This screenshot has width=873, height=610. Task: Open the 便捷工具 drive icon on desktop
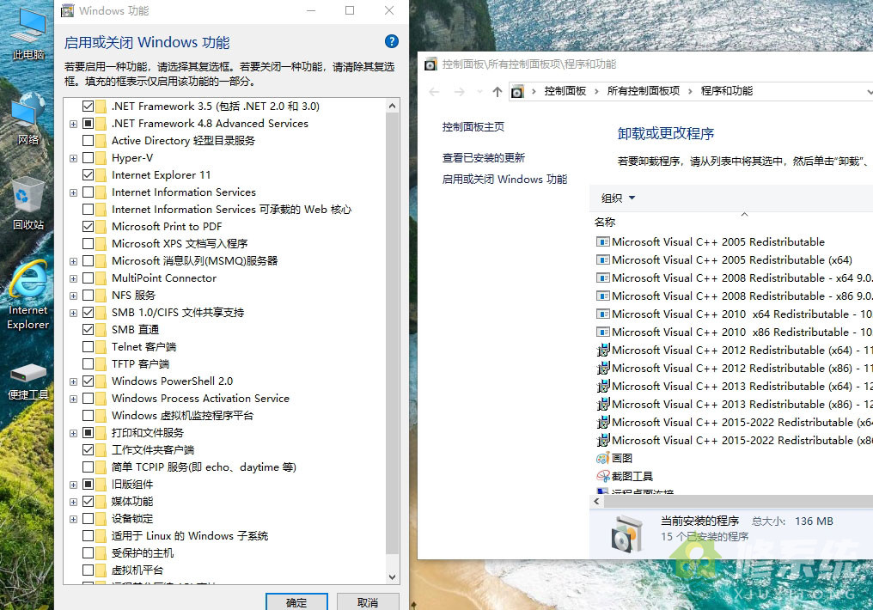pos(27,381)
